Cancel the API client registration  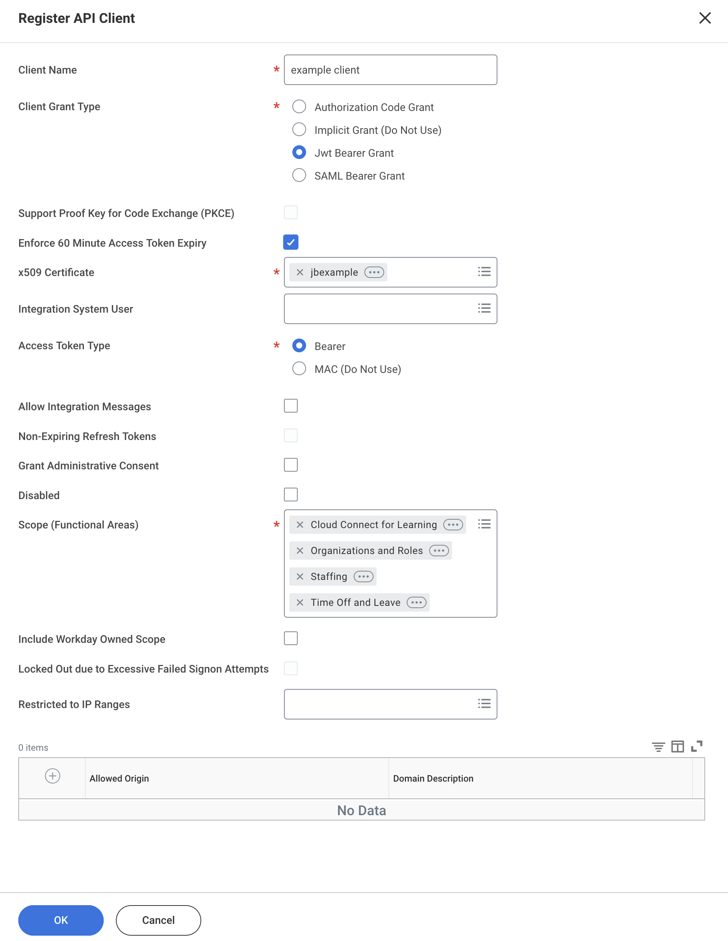[158, 920]
